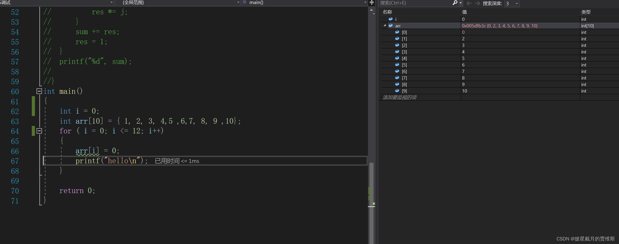Select the value 10 of arr[9]

click(465, 91)
